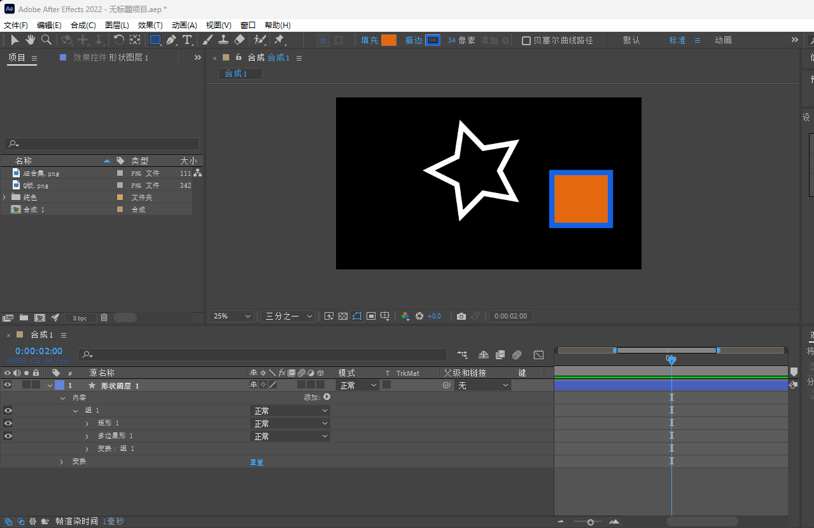This screenshot has height=528, width=814.
Task: Open the Composition Mini-Flowchart icon in timeline
Action: pyautogui.click(x=462, y=354)
